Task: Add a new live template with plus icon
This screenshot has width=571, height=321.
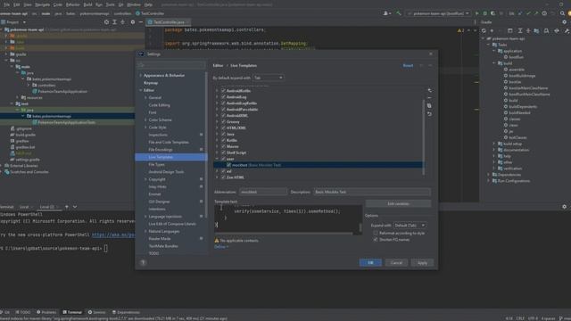Action: click(430, 90)
